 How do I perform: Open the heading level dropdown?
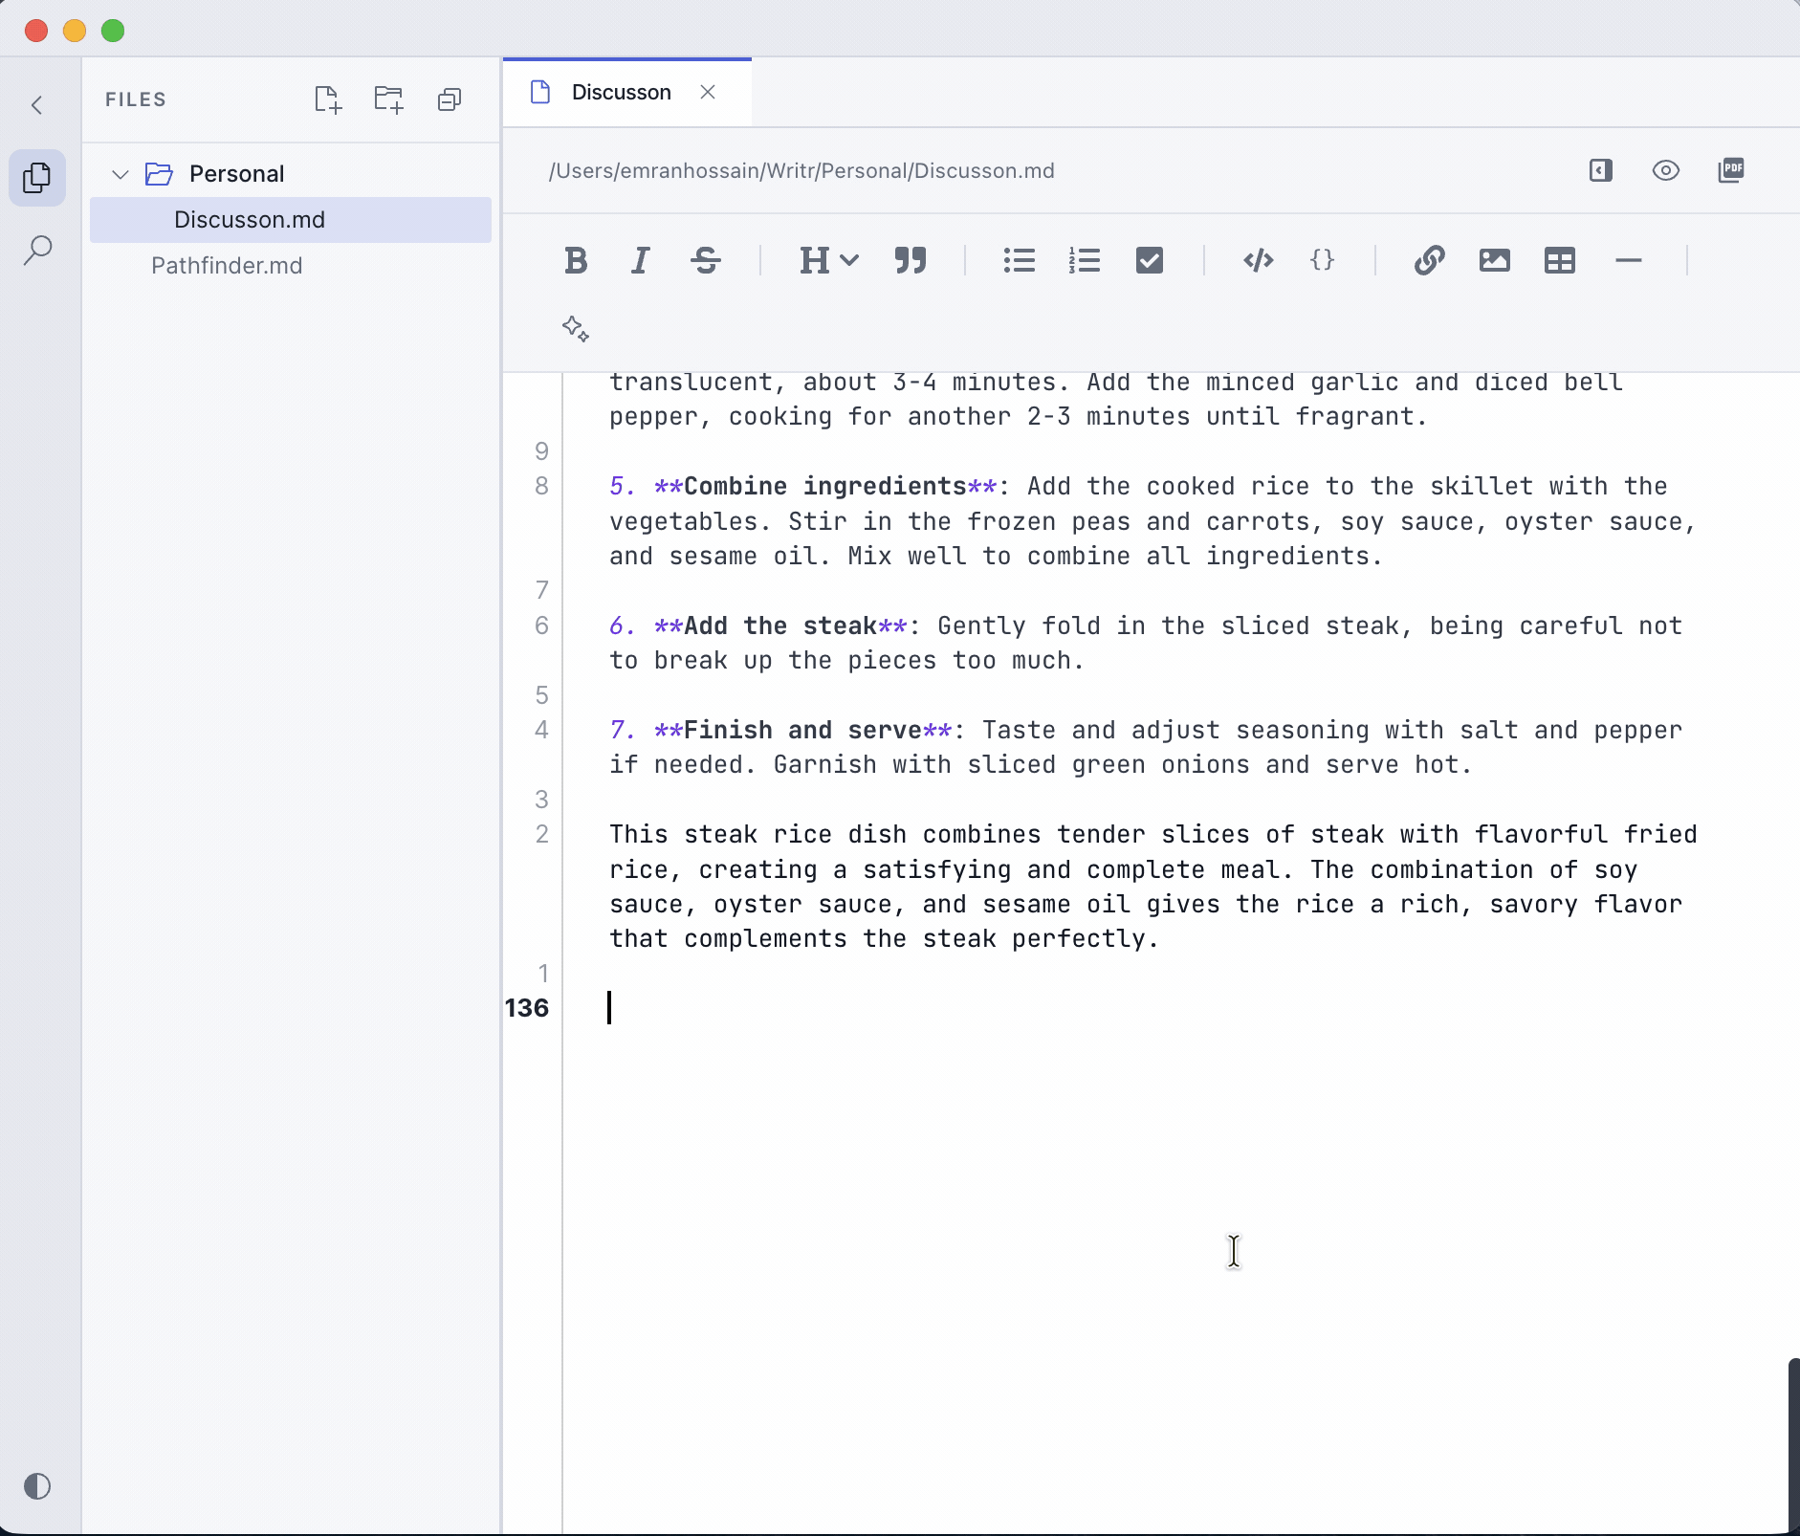tap(829, 260)
